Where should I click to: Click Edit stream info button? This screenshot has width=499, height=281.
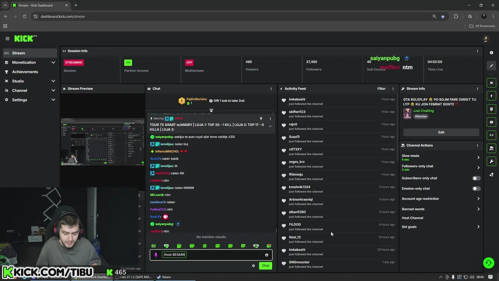coord(441,132)
